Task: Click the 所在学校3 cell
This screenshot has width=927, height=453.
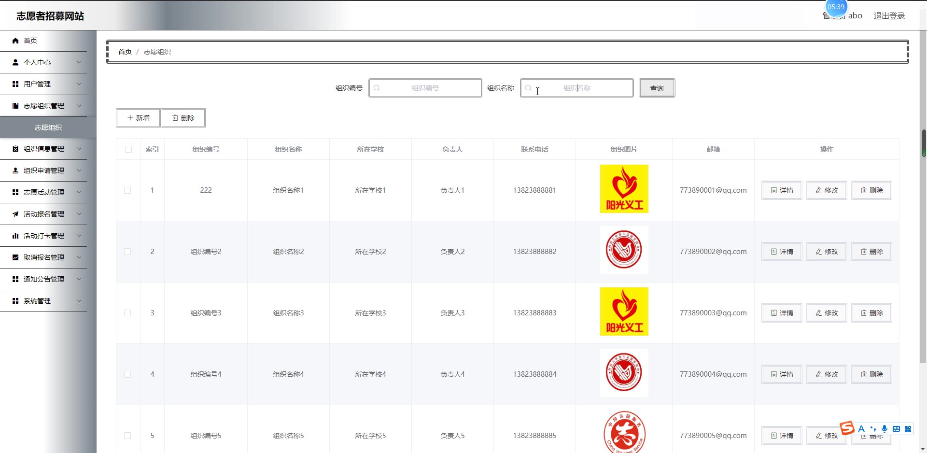Action: (x=370, y=313)
